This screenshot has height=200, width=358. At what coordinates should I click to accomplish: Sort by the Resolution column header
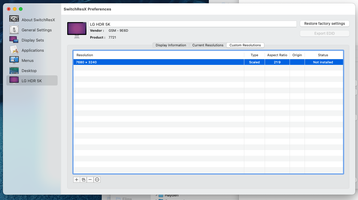[159, 55]
